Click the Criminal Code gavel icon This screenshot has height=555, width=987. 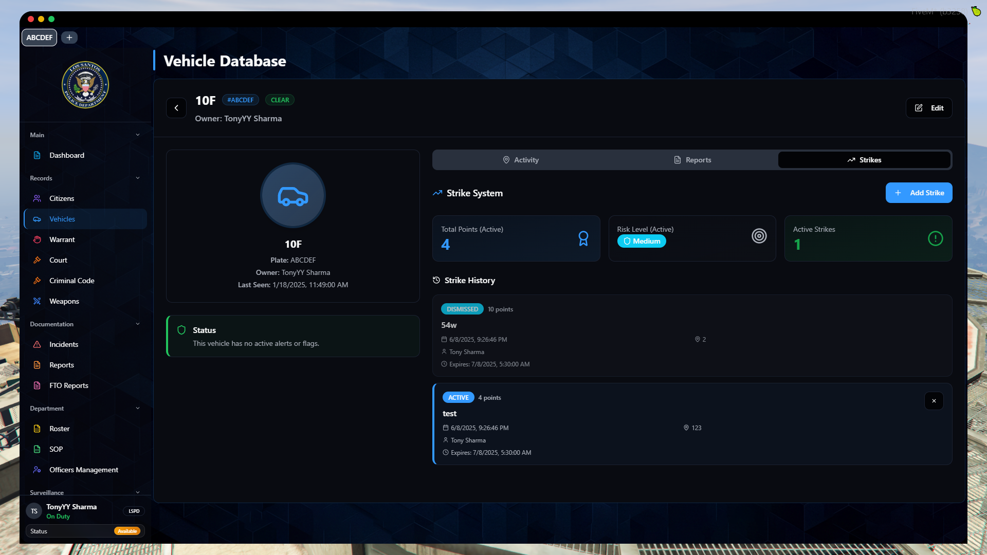[37, 281]
